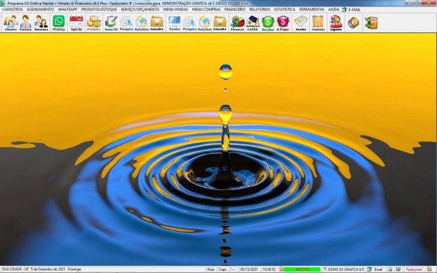Open the FERRAMENTAS menu
This screenshot has width=437, height=273.
pyautogui.click(x=311, y=9)
